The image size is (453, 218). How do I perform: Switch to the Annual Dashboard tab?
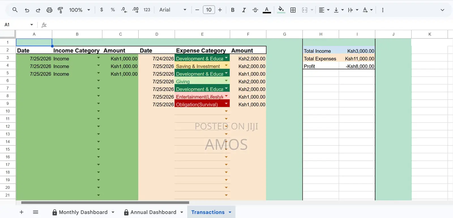(x=153, y=212)
